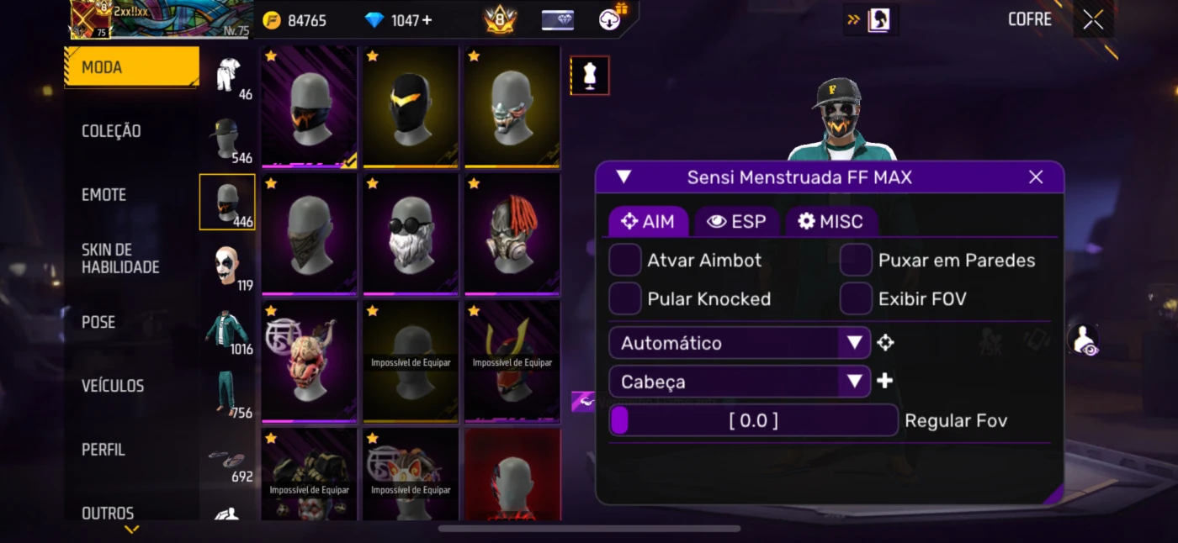Switch to the ESP tab
Image resolution: width=1178 pixels, height=543 pixels.
(737, 221)
